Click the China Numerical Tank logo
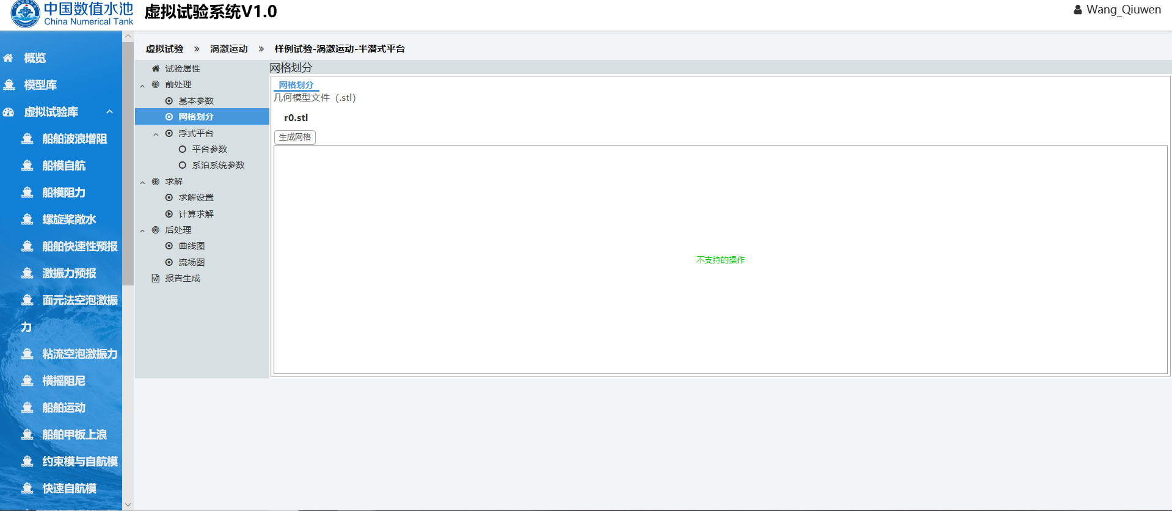1172x511 pixels. [x=26, y=13]
